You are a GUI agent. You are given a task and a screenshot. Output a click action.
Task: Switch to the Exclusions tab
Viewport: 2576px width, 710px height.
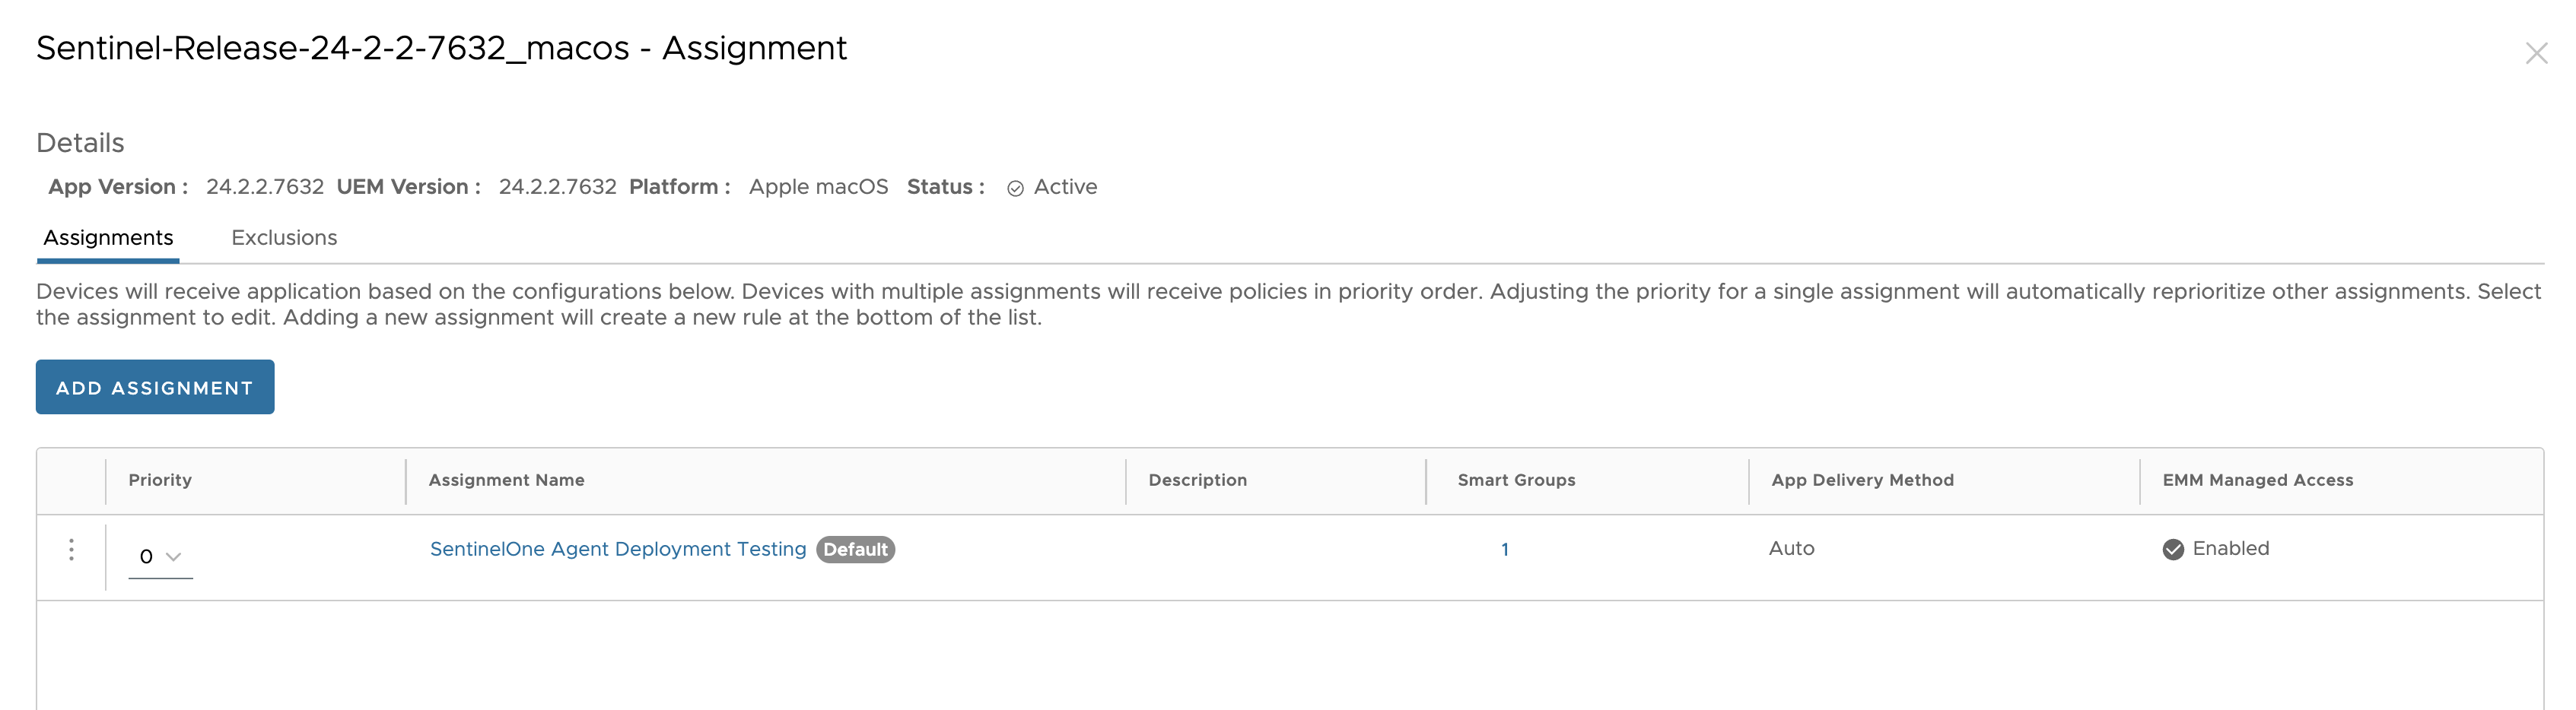click(284, 238)
